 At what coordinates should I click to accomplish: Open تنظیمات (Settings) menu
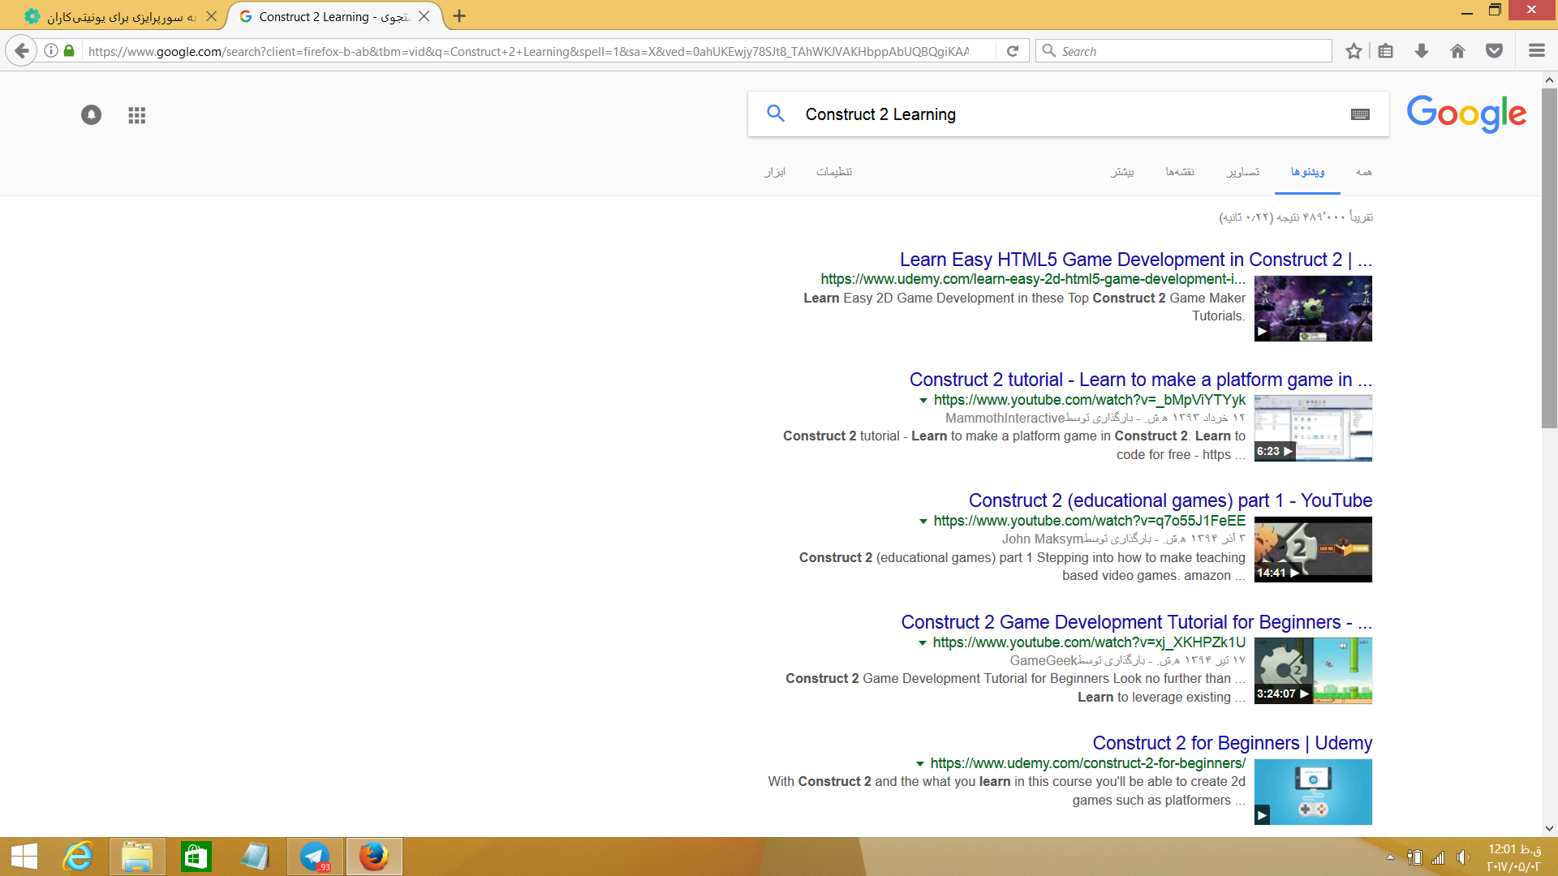click(834, 172)
